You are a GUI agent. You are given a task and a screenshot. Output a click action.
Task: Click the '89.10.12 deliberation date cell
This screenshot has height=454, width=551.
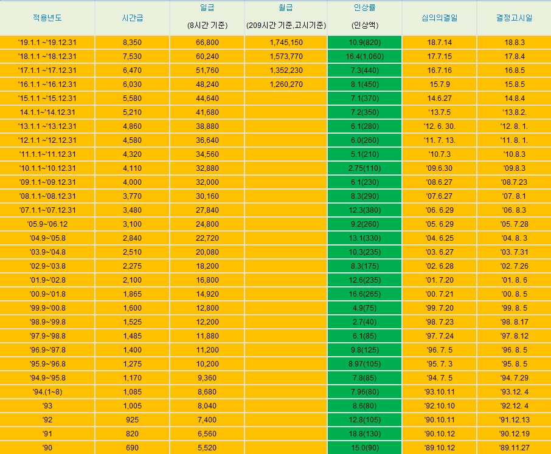[x=439, y=447]
